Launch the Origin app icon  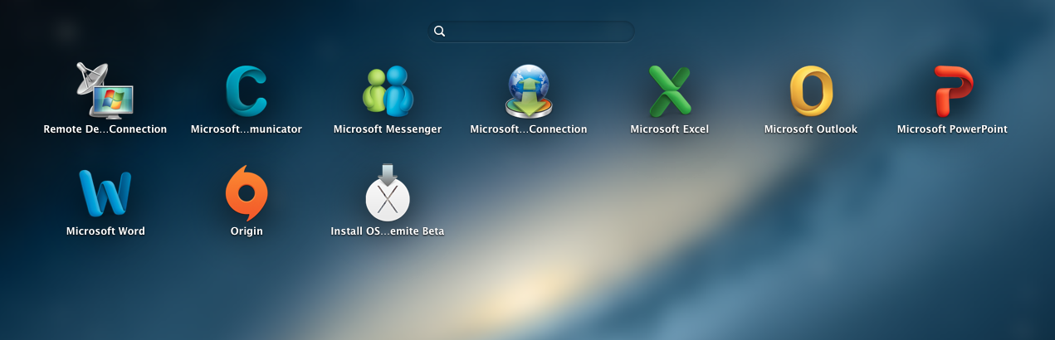click(x=247, y=192)
